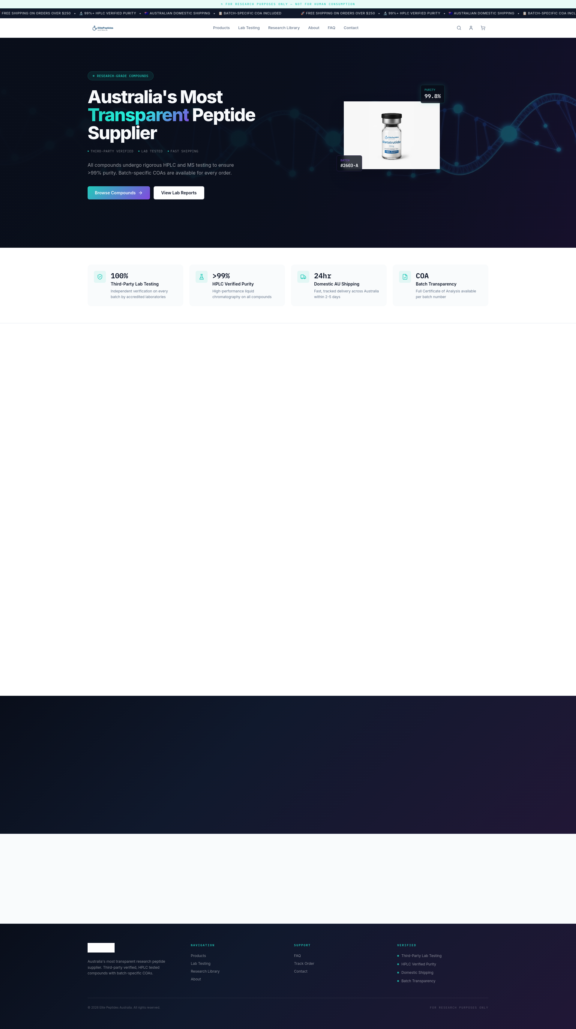Click the shield icon for Third-Party Lab Testing
The height and width of the screenshot is (1029, 576).
click(x=100, y=277)
